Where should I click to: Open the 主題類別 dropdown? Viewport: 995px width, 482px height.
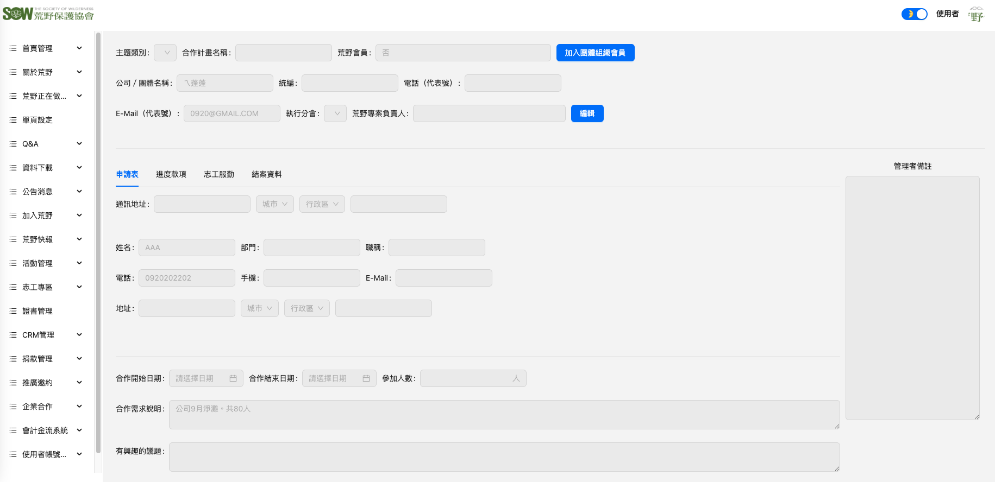[165, 53]
